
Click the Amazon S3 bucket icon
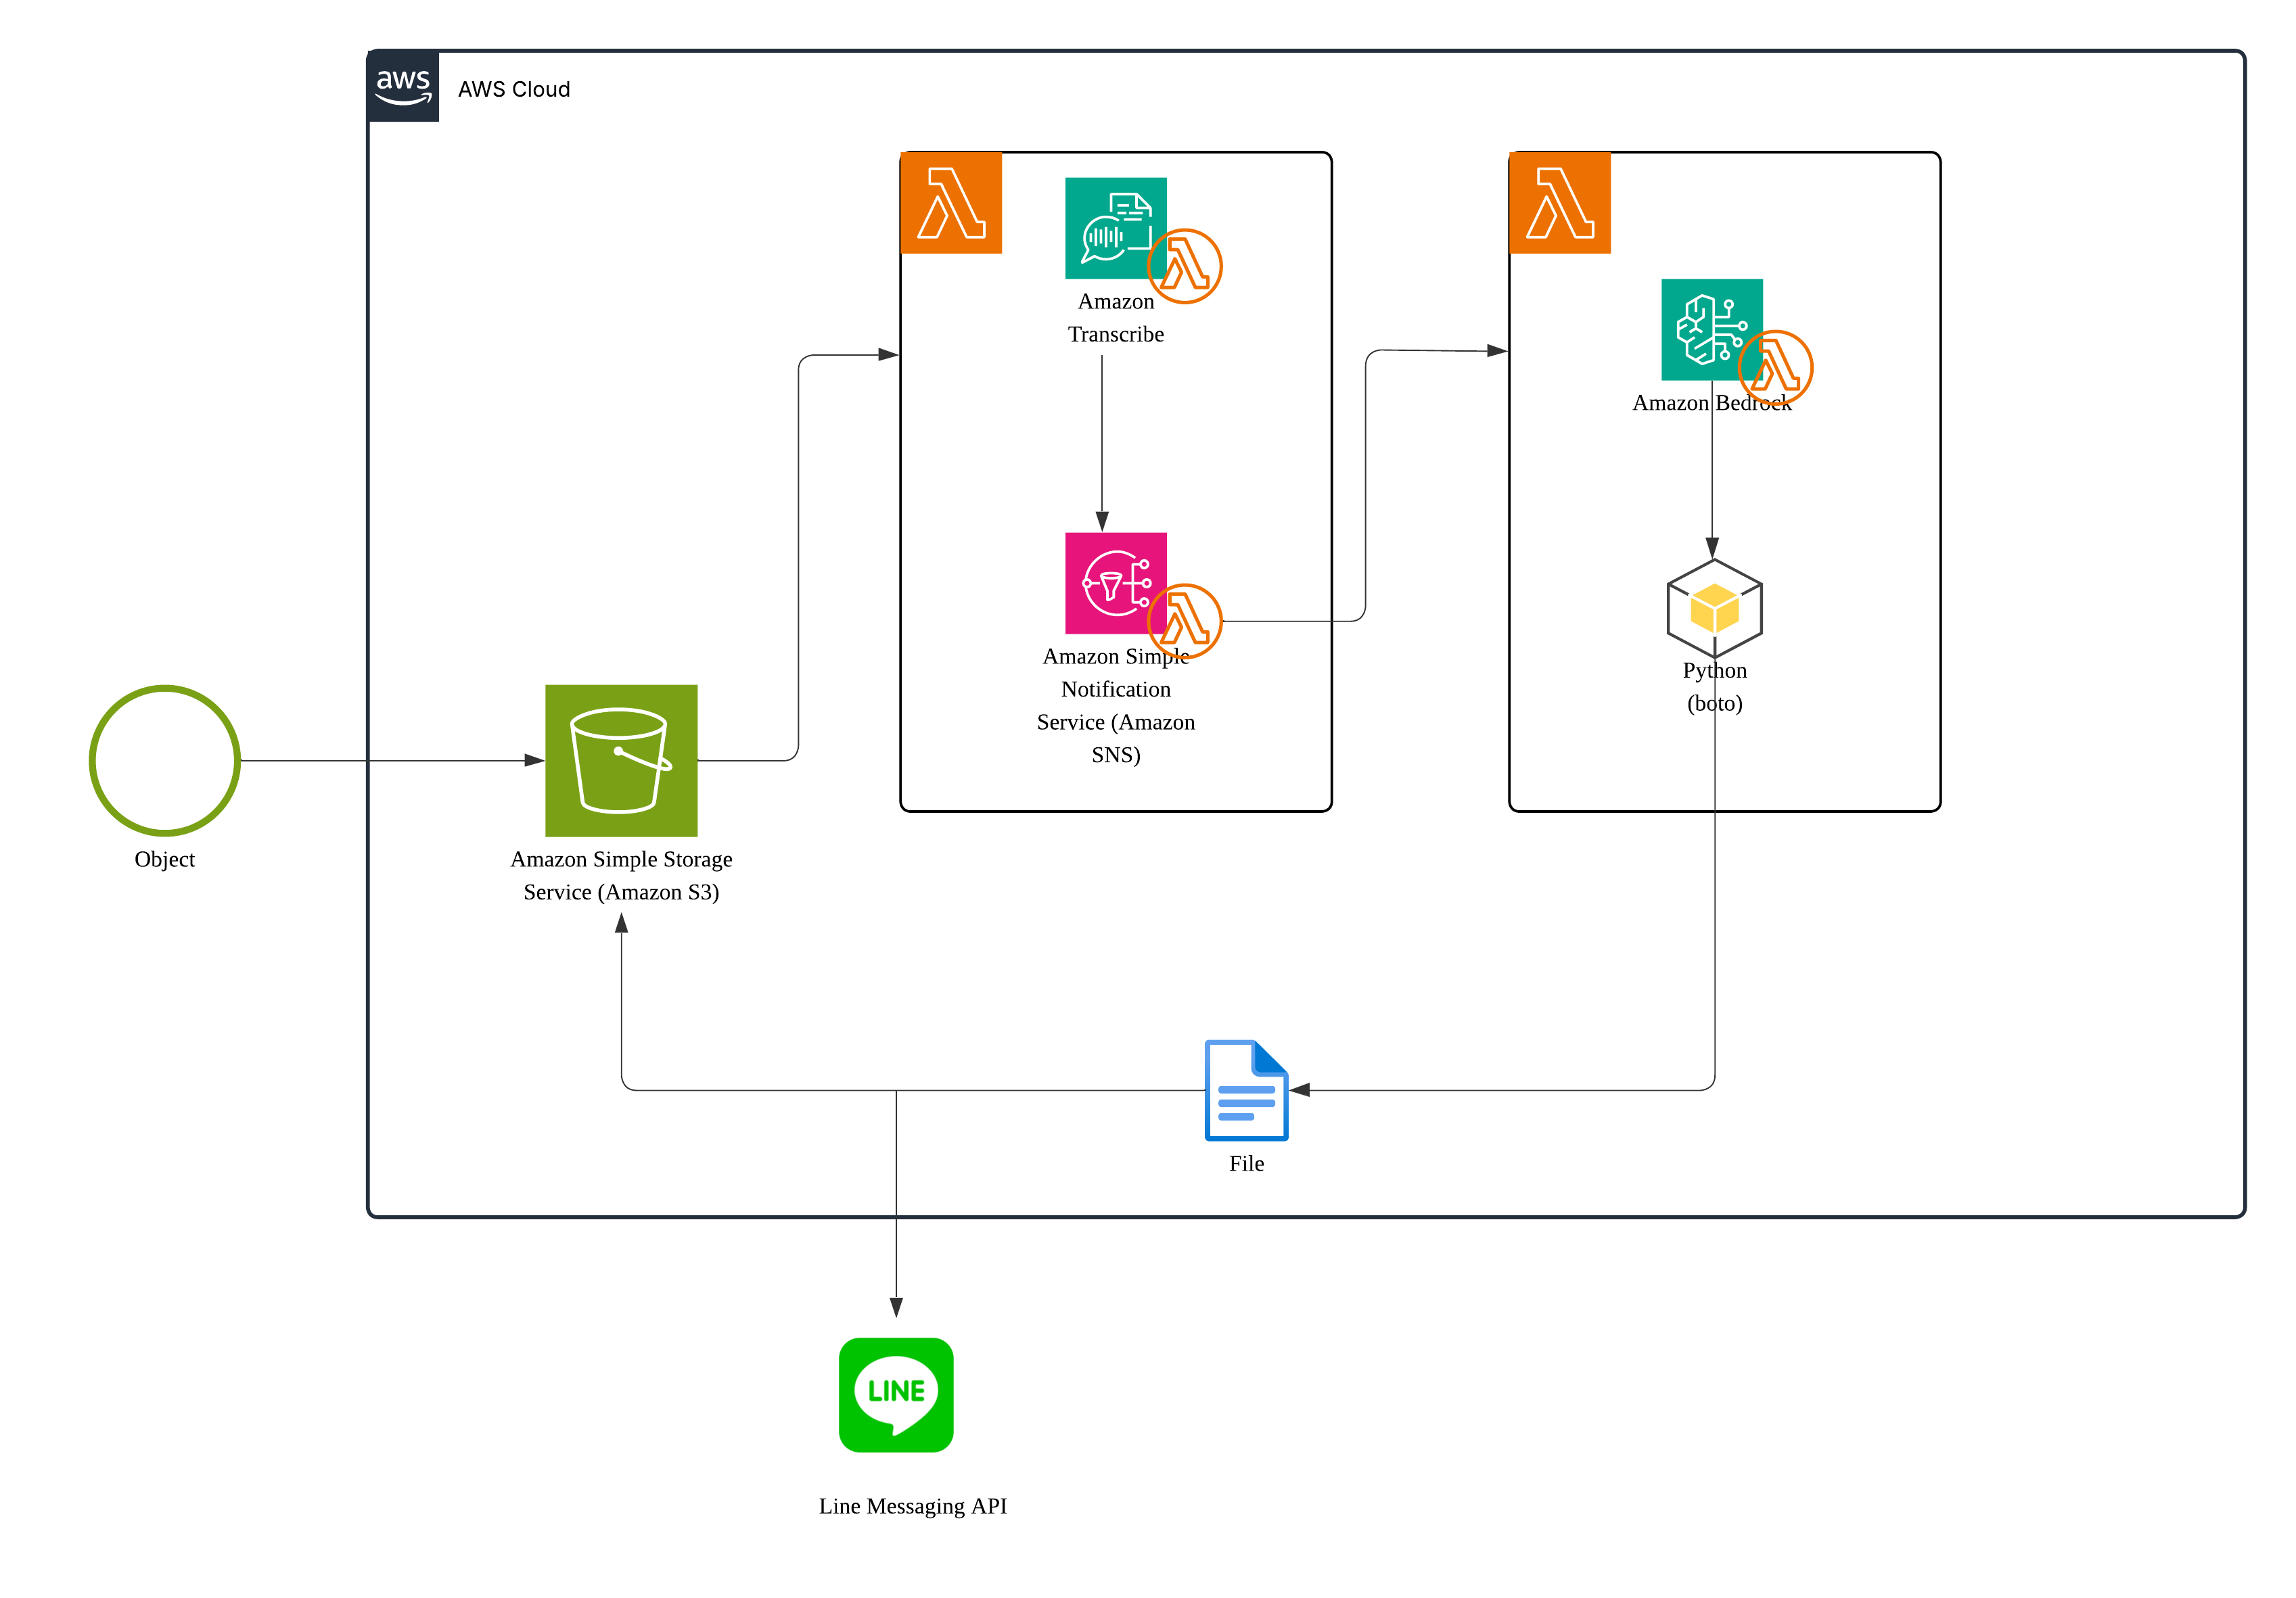(621, 761)
